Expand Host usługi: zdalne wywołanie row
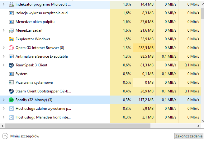Viewport: 204px width, 143px height. pyautogui.click(x=4, y=109)
